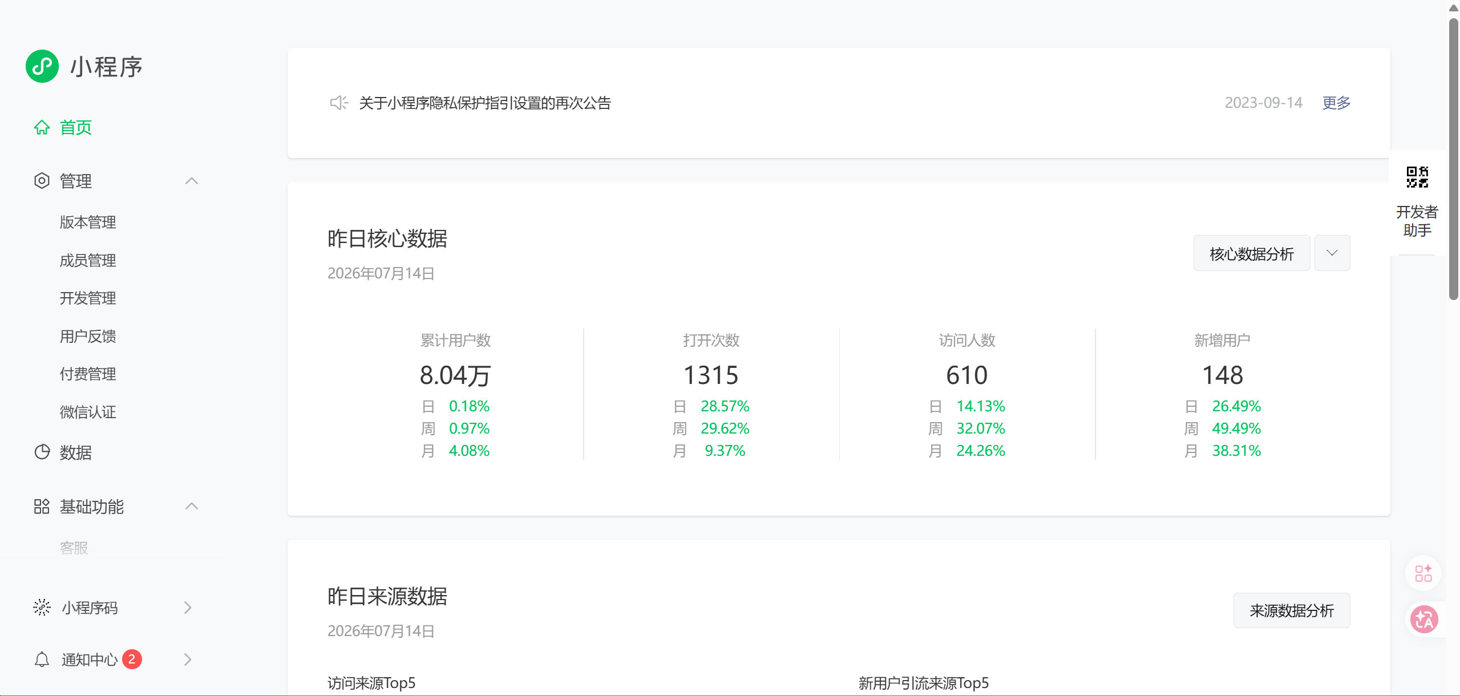Click 新用户引流来源Top5 label
Image resolution: width=1460 pixels, height=696 pixels.
click(924, 683)
